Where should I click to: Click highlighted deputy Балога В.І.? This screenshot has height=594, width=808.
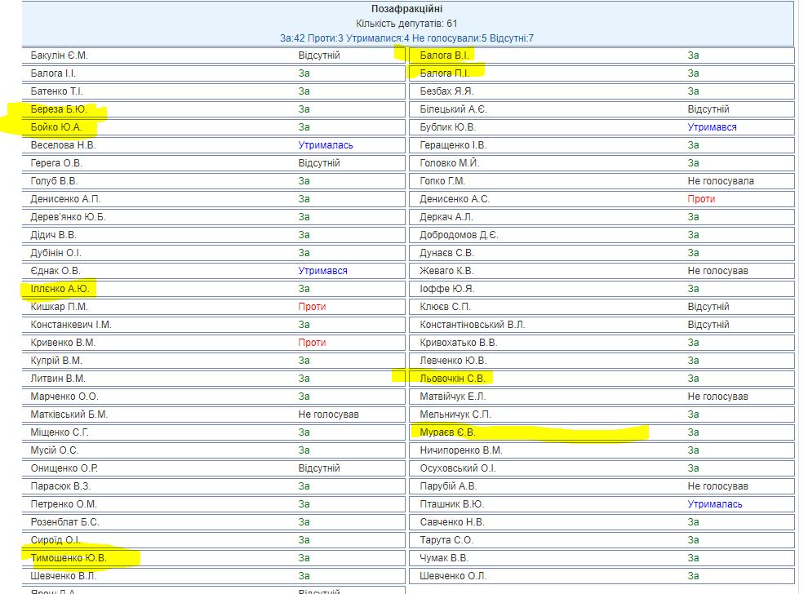click(x=444, y=55)
